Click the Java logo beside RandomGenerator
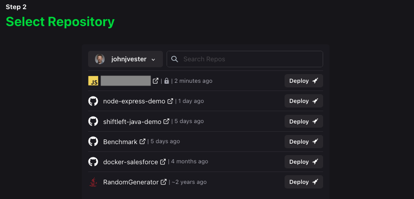This screenshot has height=199, width=414. [93, 182]
